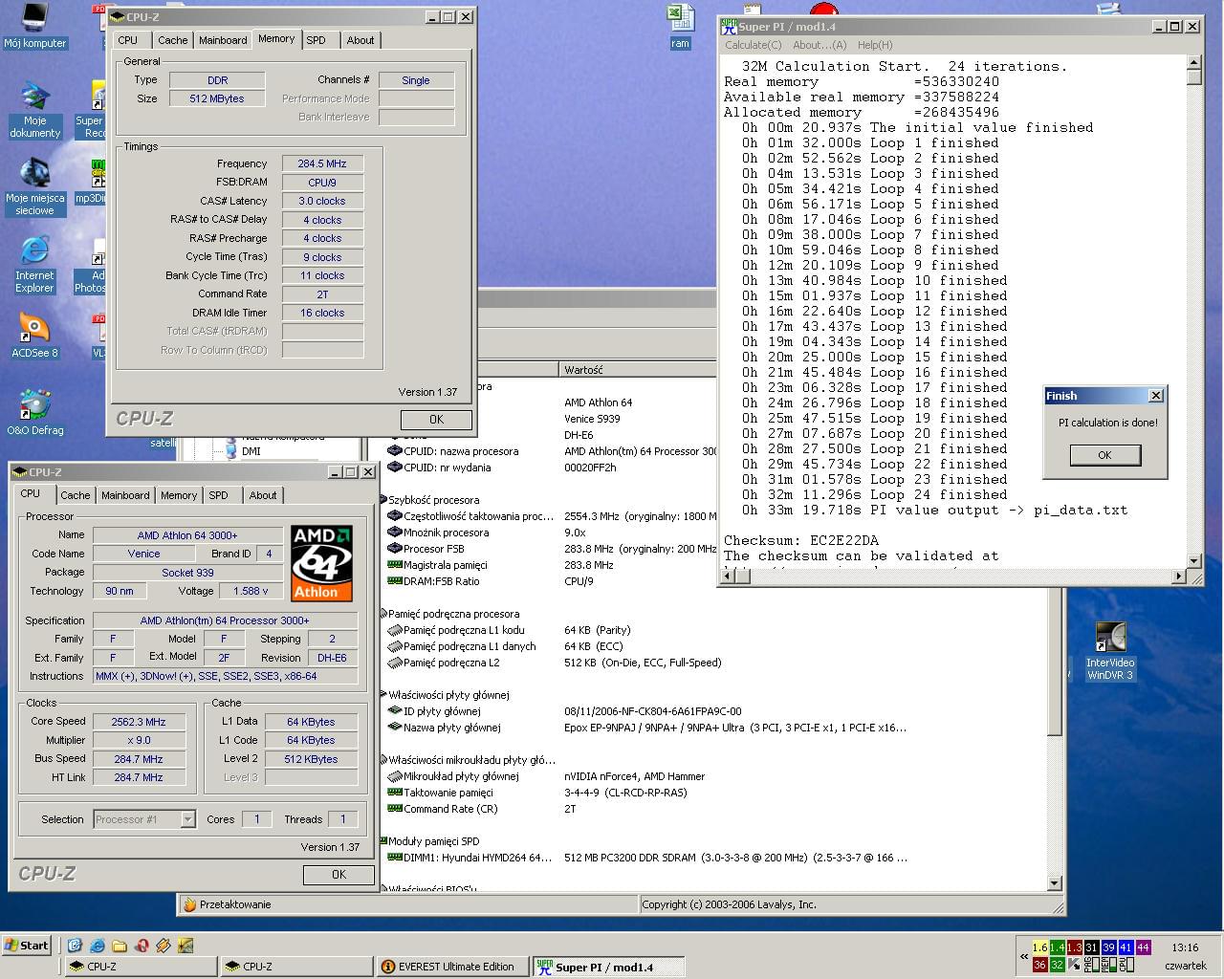The image size is (1224, 979).
Task: Open About tab in the lower CPU-Z window
Action: (263, 495)
